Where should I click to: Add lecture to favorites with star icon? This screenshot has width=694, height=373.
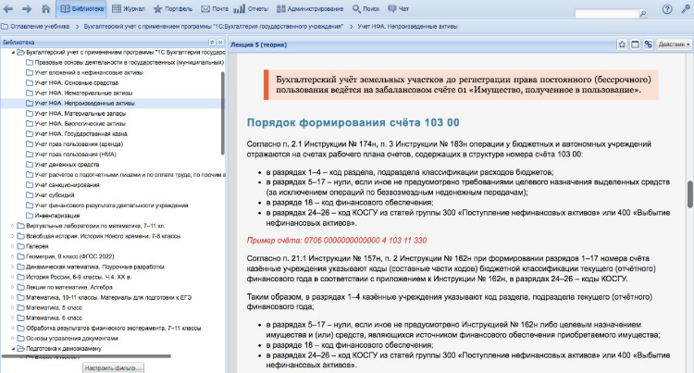click(622, 44)
